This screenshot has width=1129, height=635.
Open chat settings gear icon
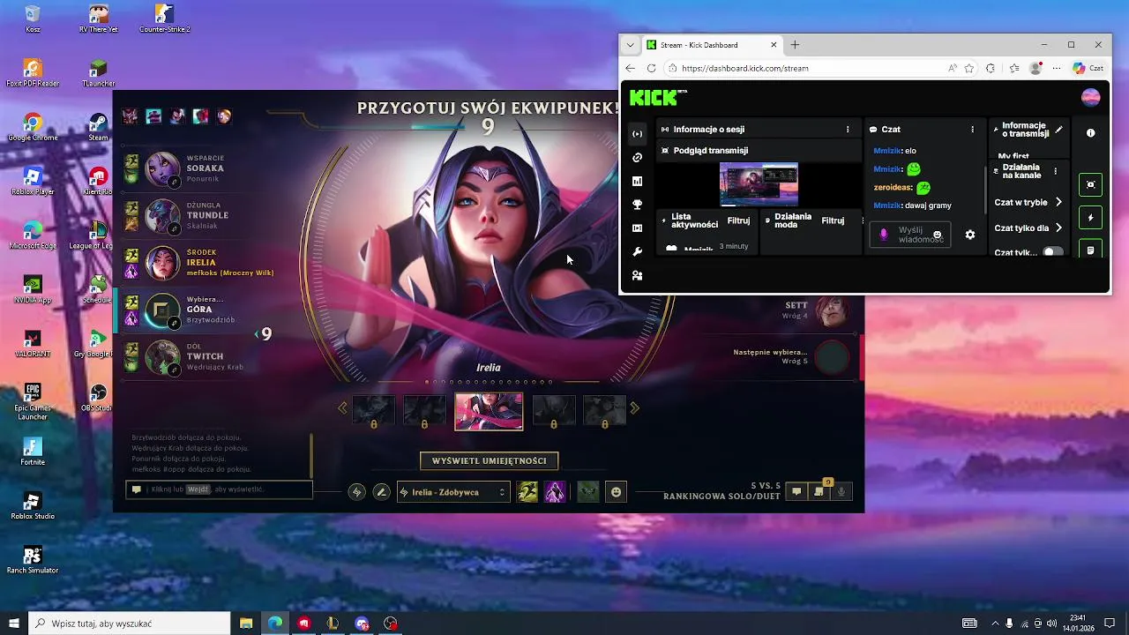970,235
